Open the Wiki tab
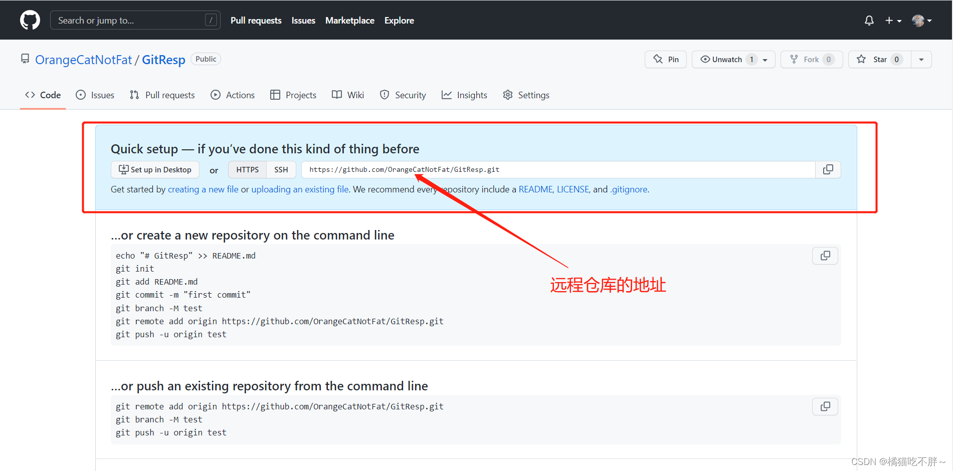 (x=348, y=95)
